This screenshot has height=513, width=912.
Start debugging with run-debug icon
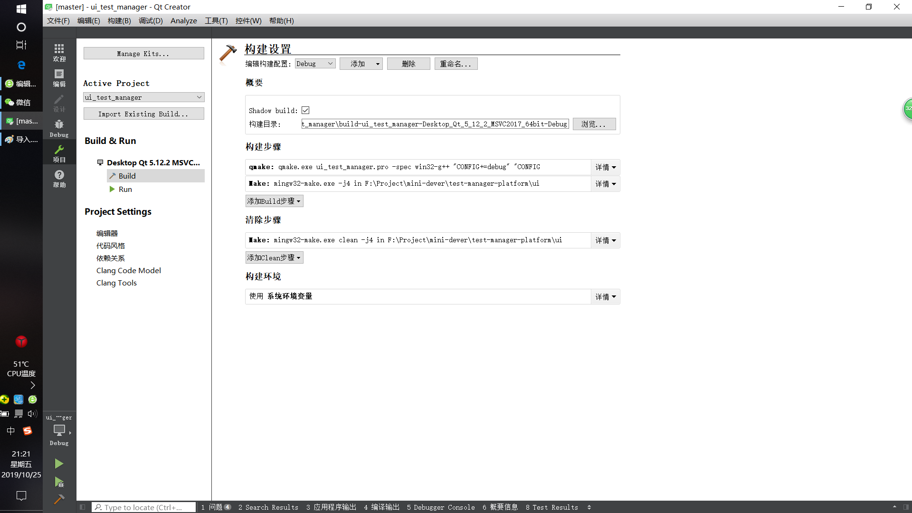(x=59, y=483)
